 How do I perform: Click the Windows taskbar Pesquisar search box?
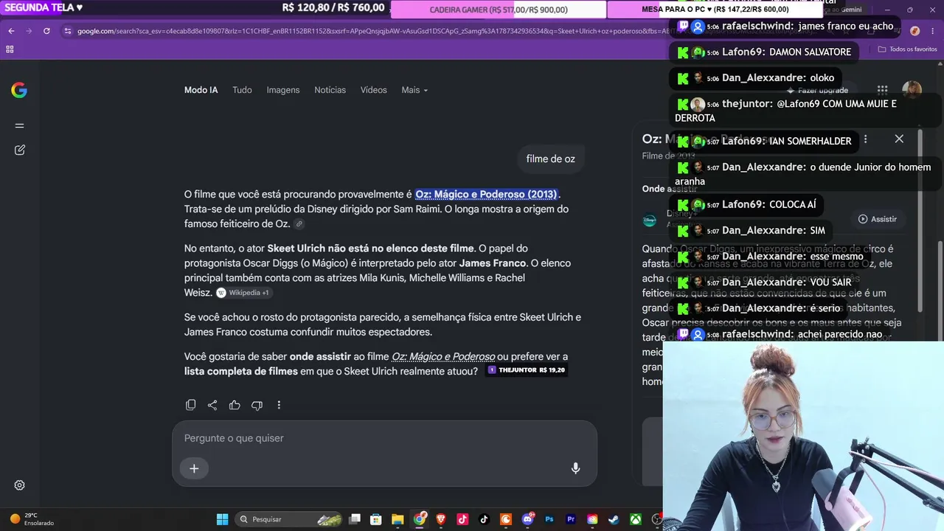(288, 519)
